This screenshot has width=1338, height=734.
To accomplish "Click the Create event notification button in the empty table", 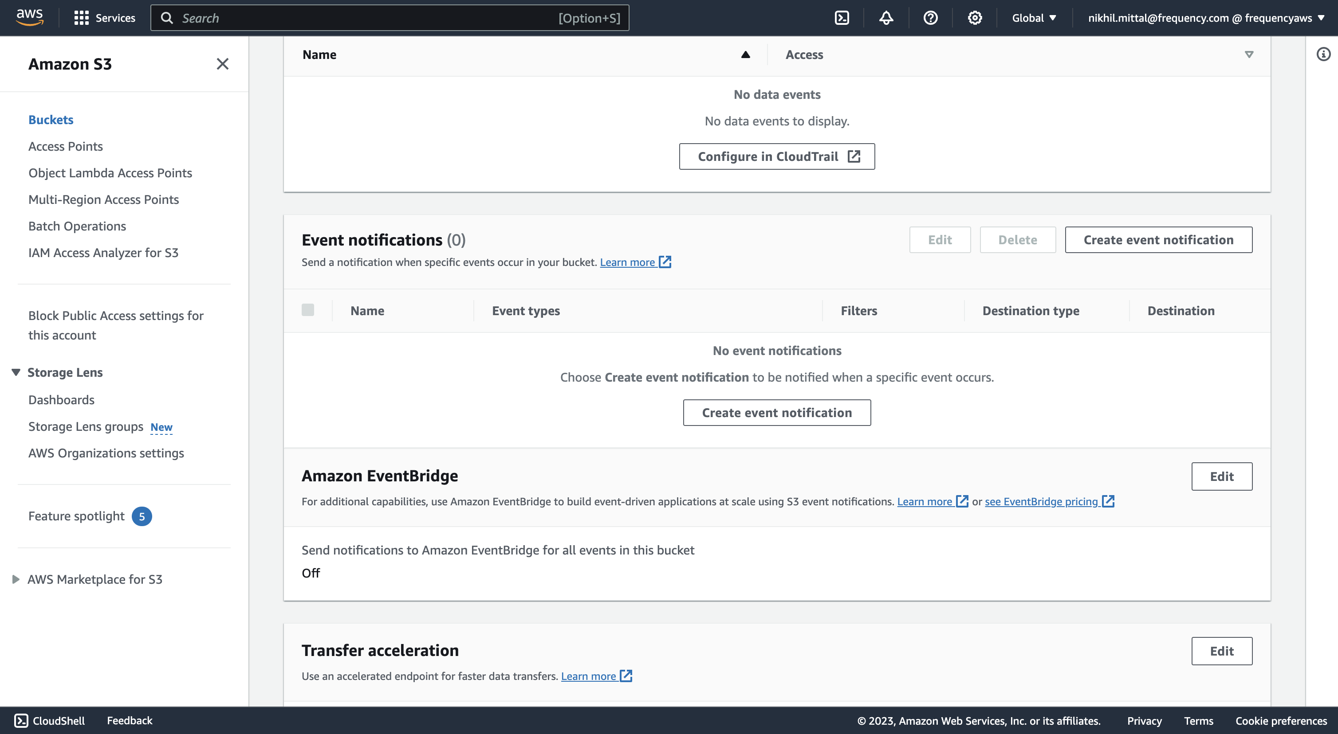I will (777, 413).
